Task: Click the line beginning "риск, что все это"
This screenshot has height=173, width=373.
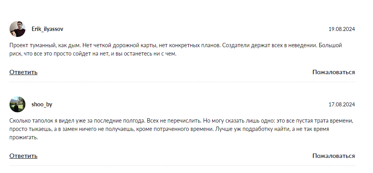Action: point(93,54)
